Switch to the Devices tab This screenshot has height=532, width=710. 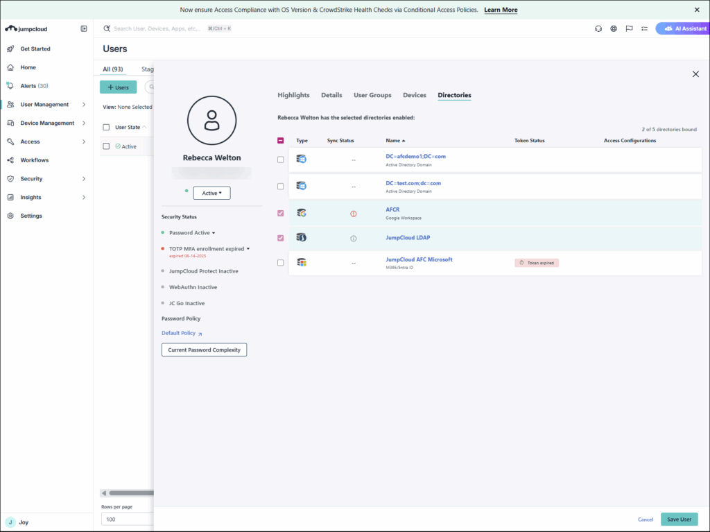coord(415,95)
